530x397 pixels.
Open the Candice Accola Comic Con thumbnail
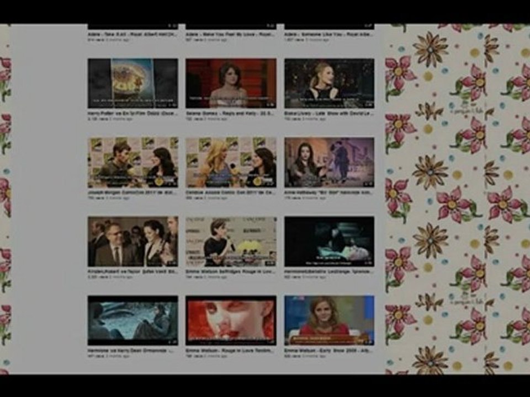231,162
